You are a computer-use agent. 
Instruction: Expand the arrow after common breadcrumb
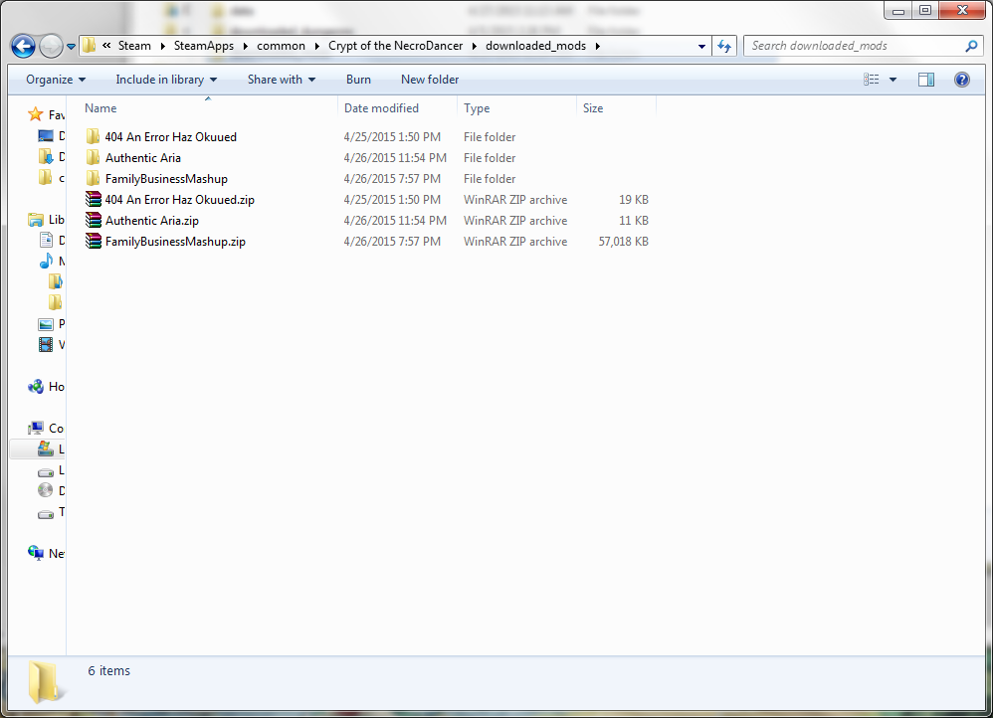click(316, 46)
